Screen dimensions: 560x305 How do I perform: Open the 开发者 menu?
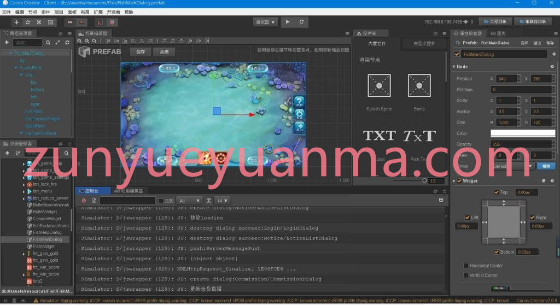click(113, 12)
